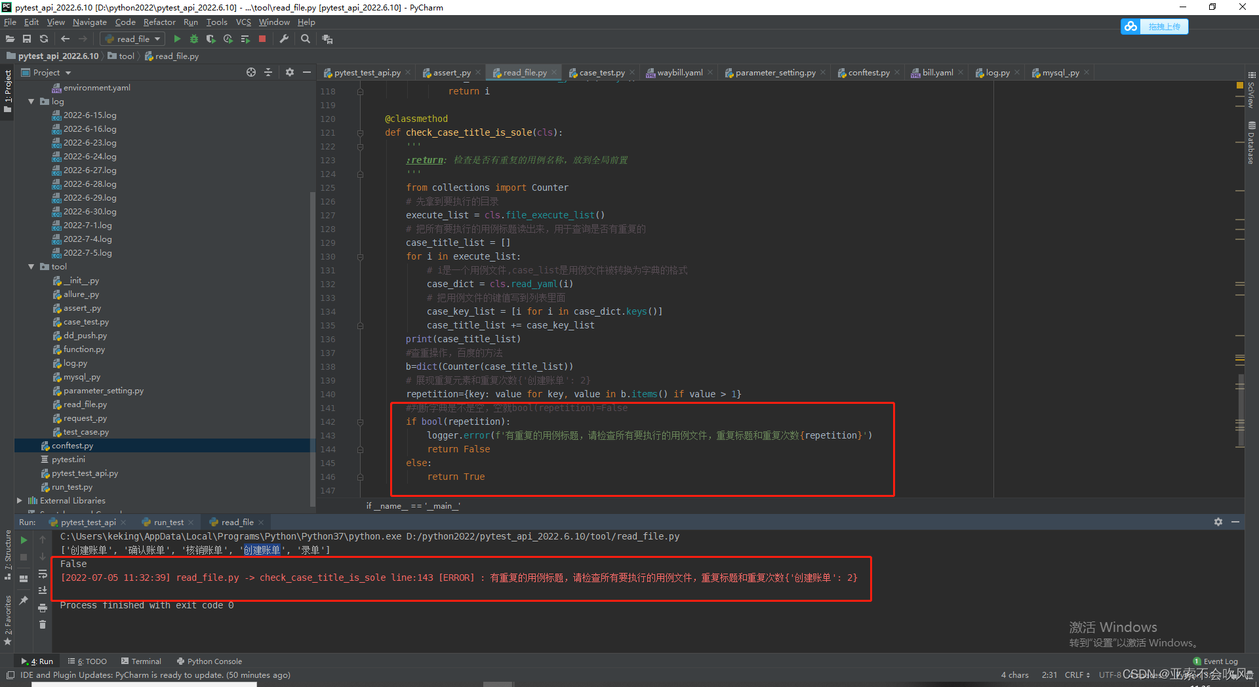Open the Database side panel
Viewport: 1259px width, 687px height.
click(x=1252, y=143)
